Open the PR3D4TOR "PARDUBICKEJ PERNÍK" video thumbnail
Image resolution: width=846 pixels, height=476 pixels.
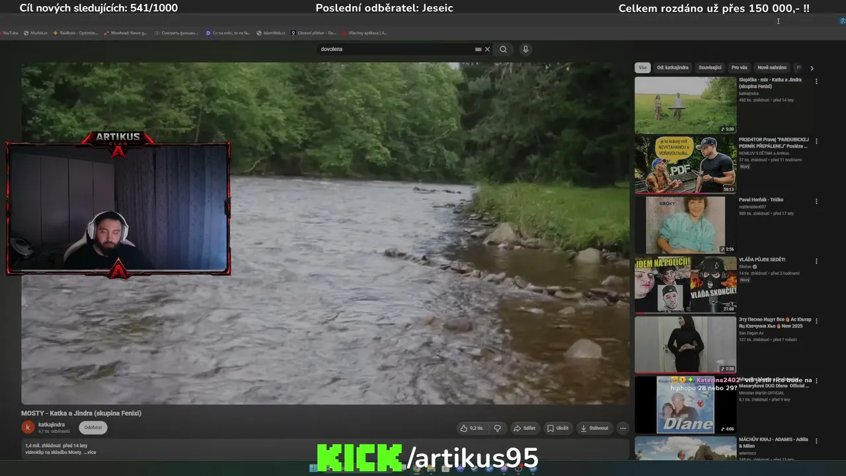pos(685,165)
